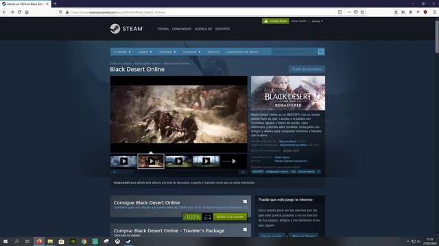Click the green Añadir a la cuenta button
Screen dimensions: 439x246
tap(230, 217)
